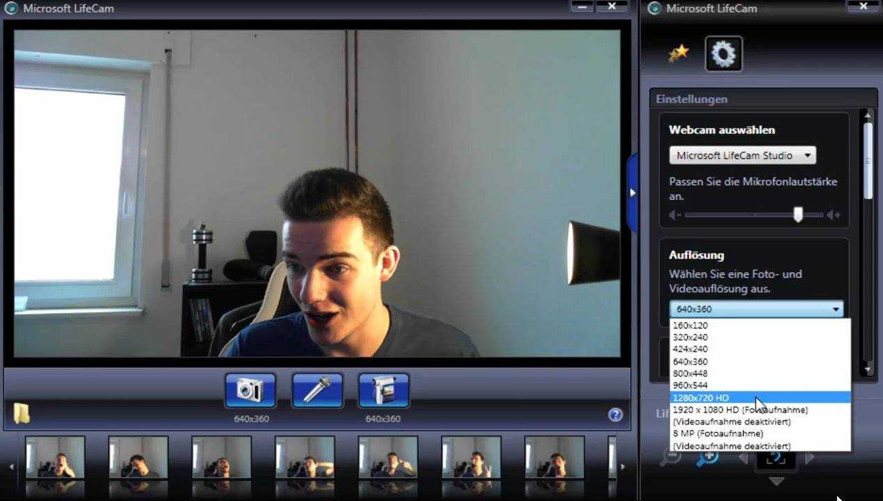Select the settings gear icon
This screenshot has width=883, height=501.
(x=724, y=54)
